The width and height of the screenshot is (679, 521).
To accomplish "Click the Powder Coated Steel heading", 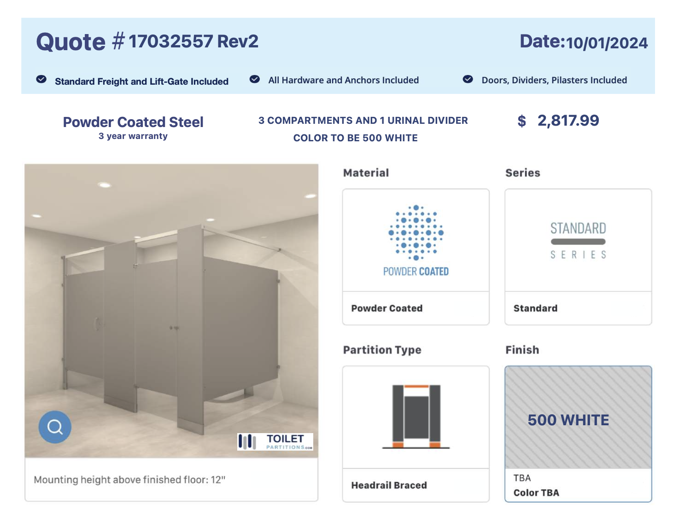I will pos(133,122).
